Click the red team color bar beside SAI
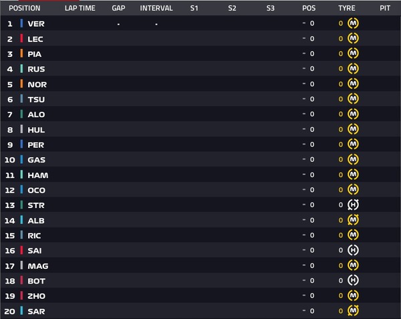This screenshot has height=319, width=401. (22, 250)
